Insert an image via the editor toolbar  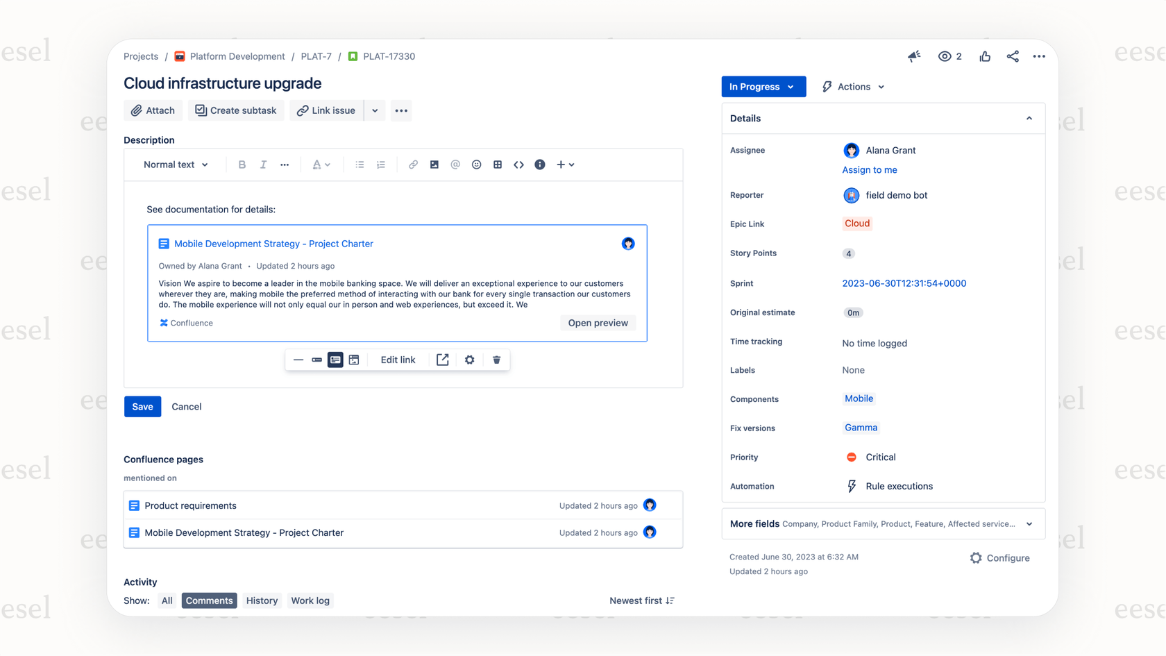click(434, 165)
